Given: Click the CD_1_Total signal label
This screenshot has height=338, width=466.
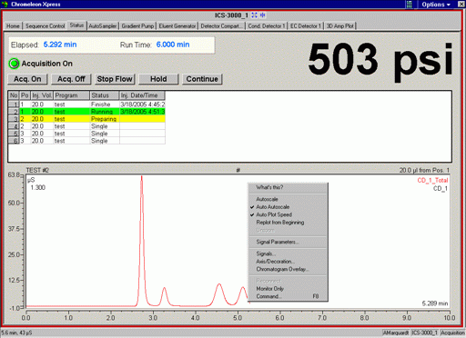Looking at the screenshot, I should (432, 180).
